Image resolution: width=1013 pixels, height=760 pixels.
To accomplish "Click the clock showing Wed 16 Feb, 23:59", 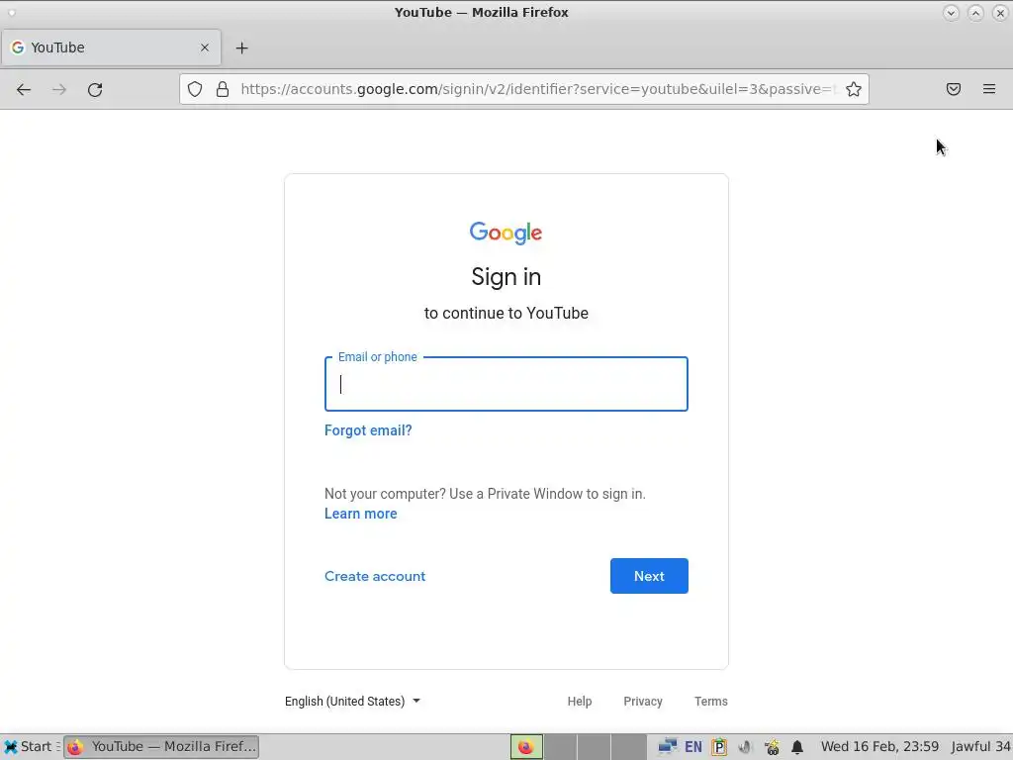I will click(879, 747).
